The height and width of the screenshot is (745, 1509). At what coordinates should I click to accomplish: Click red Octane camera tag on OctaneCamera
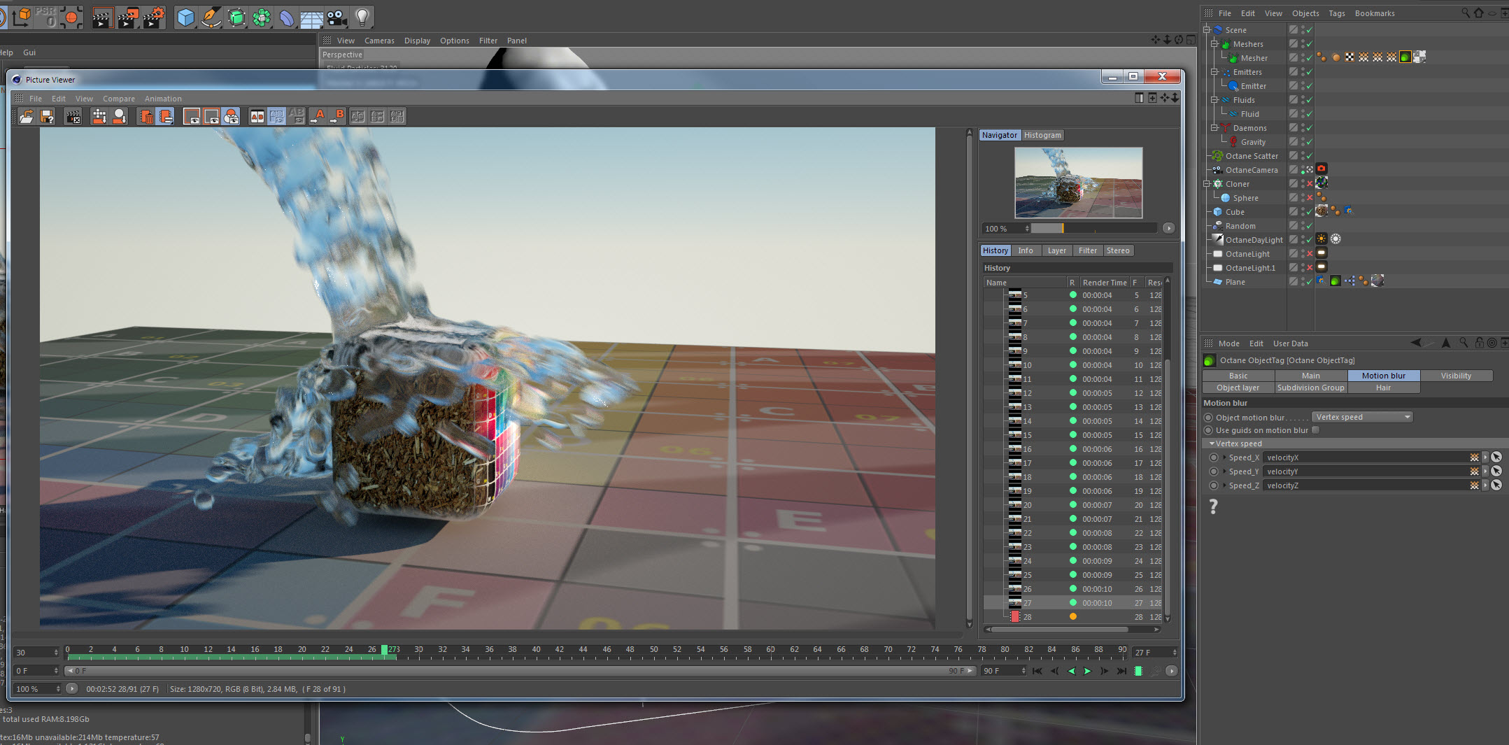tap(1322, 169)
